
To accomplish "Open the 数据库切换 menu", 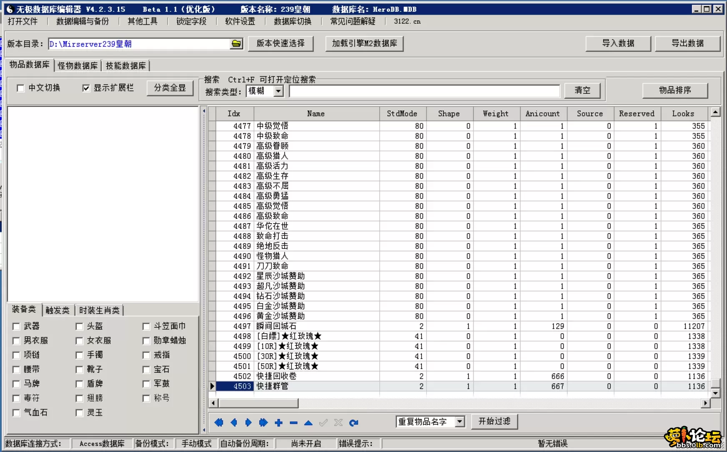I will (x=293, y=21).
